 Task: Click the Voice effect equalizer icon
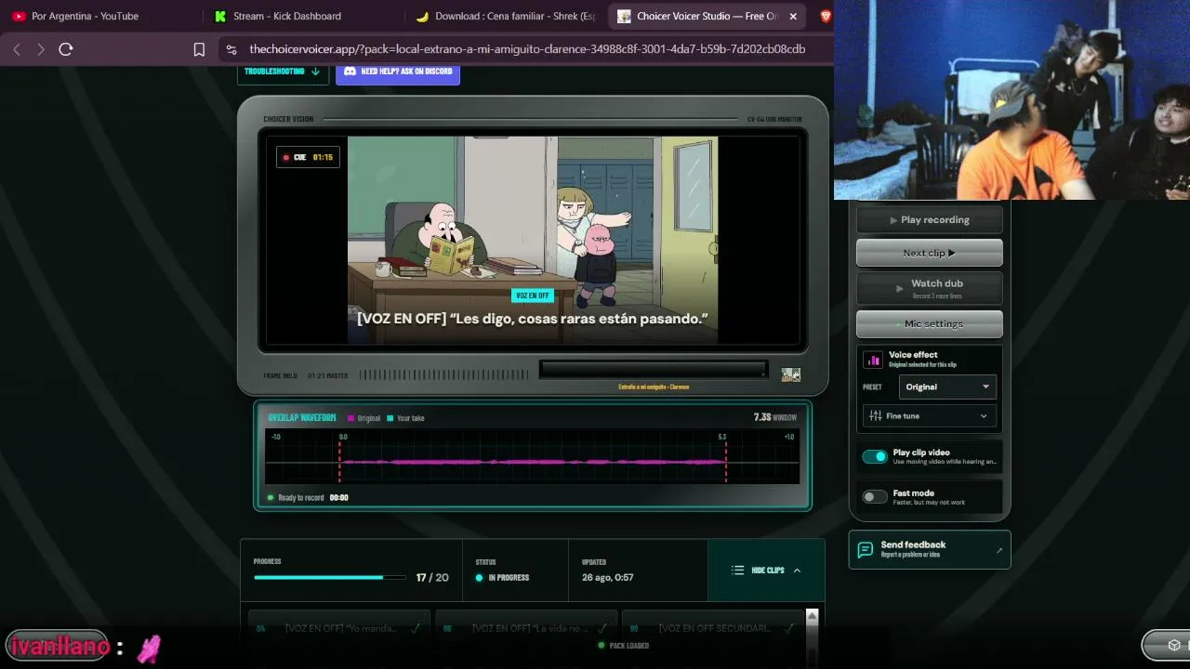point(873,360)
